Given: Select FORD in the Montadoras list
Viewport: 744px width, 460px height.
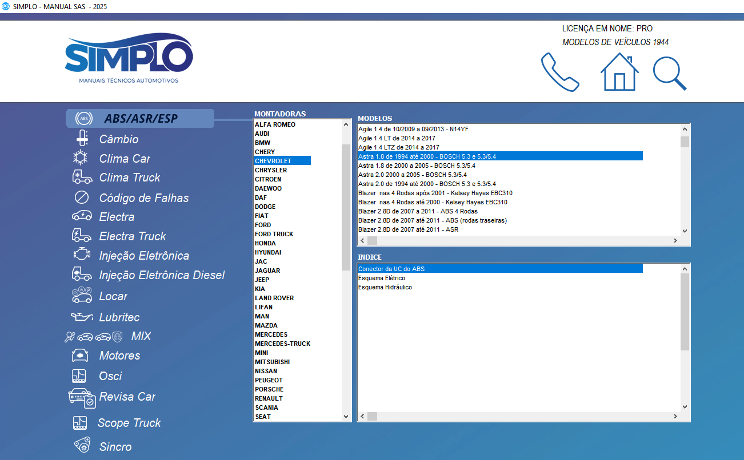Looking at the screenshot, I should click(263, 225).
